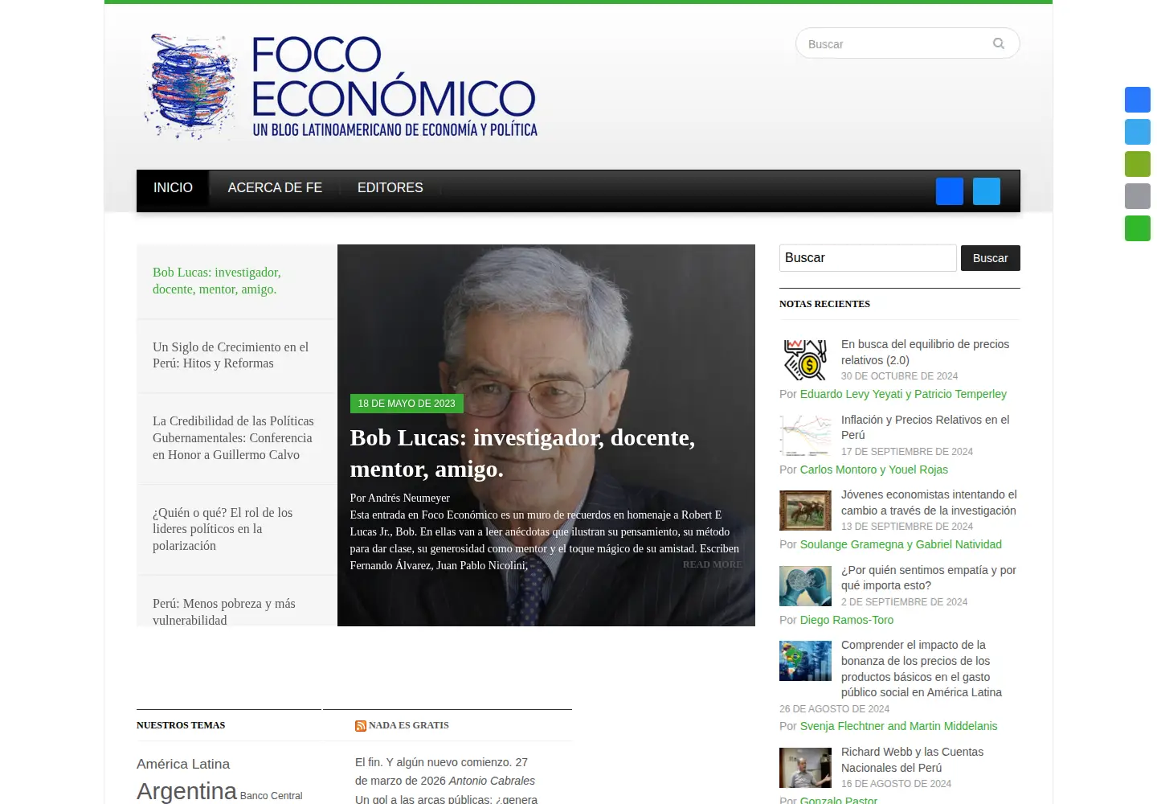Open link En busca del equilibrio de precios relativos
Viewport: 1157px width, 804px height.
pos(925,352)
